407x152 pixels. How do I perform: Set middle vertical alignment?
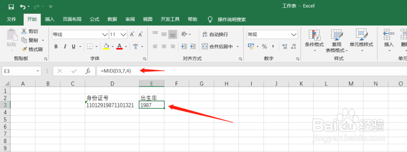(164, 34)
